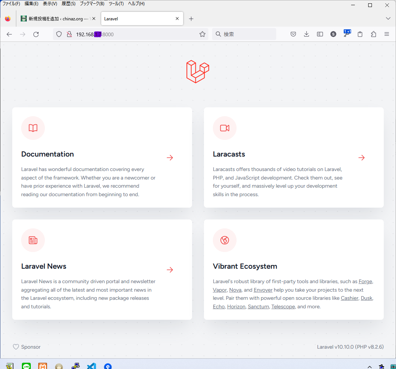Screen dimensions: 396x369
Task: Save the page to Pocket
Action: 293,34
